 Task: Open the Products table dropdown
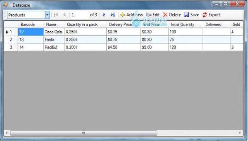(47, 15)
